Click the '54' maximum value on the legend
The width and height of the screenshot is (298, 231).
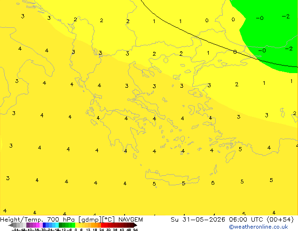tap(135, 230)
